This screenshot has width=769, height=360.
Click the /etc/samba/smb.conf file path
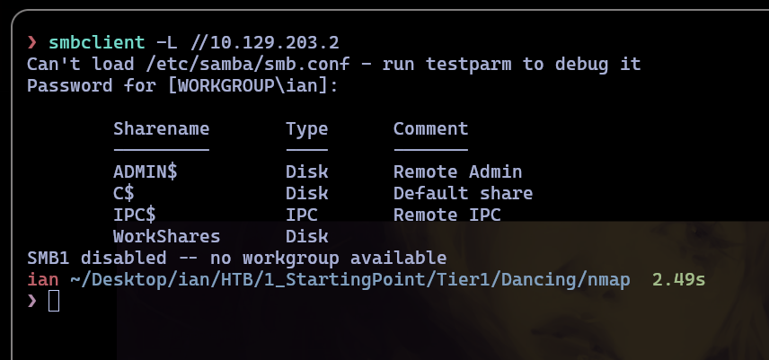pos(248,64)
